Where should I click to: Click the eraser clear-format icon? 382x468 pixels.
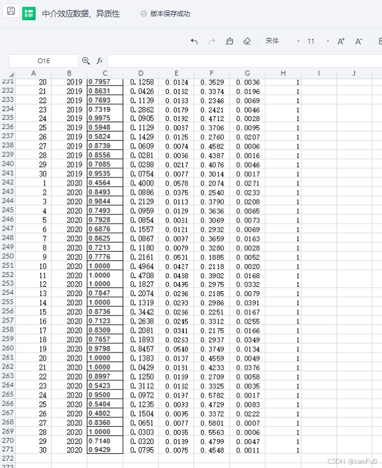(247, 41)
